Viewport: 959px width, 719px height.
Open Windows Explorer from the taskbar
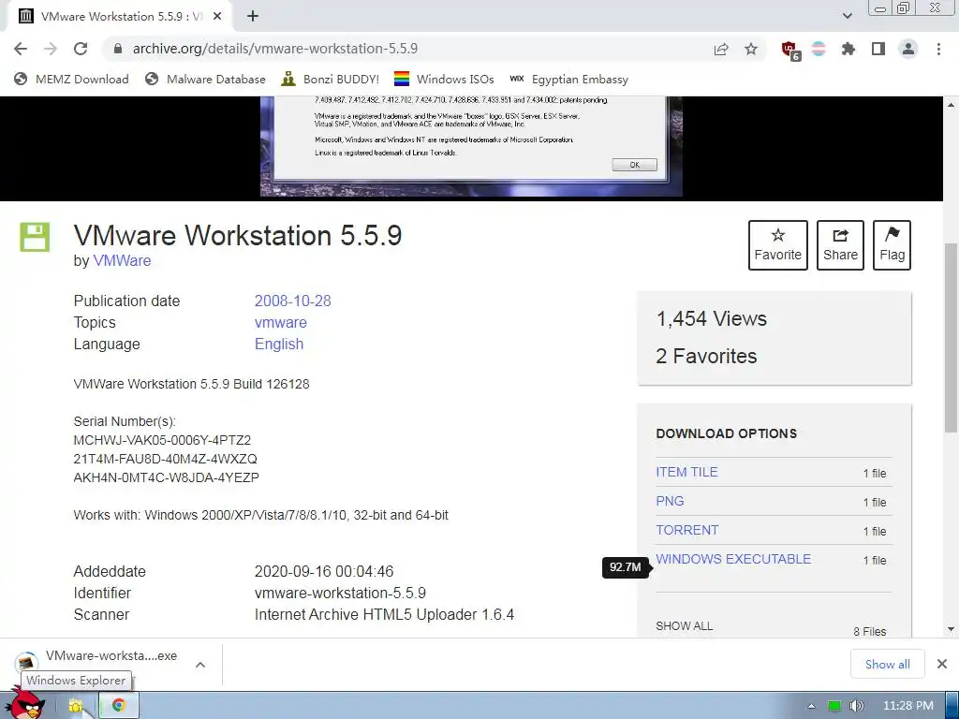point(76,706)
